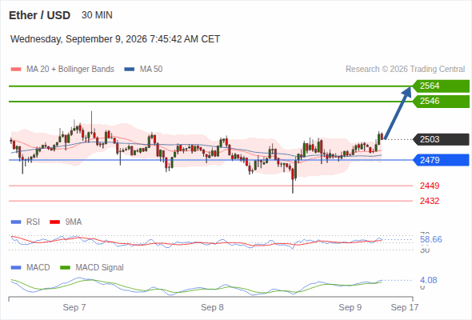Click the red 9MA legend swatch

[54, 222]
